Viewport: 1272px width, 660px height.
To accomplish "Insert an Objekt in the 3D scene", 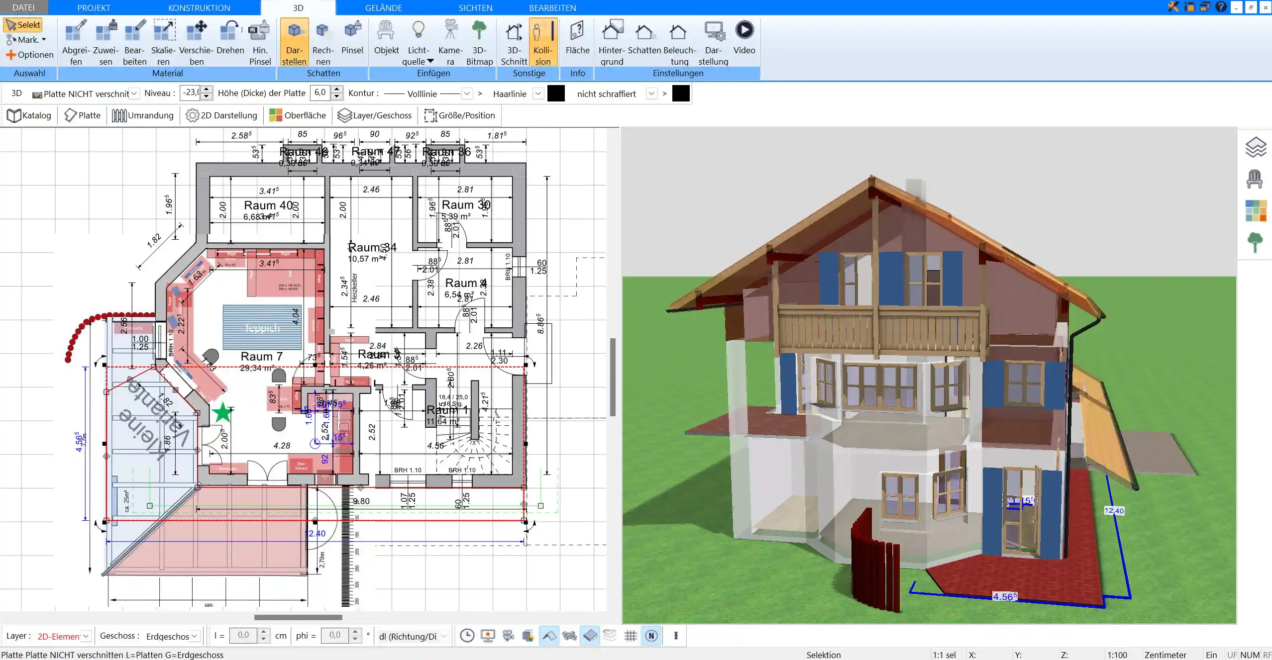I will click(x=386, y=38).
